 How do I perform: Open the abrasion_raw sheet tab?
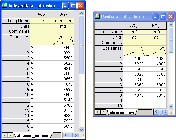[122, 112]
